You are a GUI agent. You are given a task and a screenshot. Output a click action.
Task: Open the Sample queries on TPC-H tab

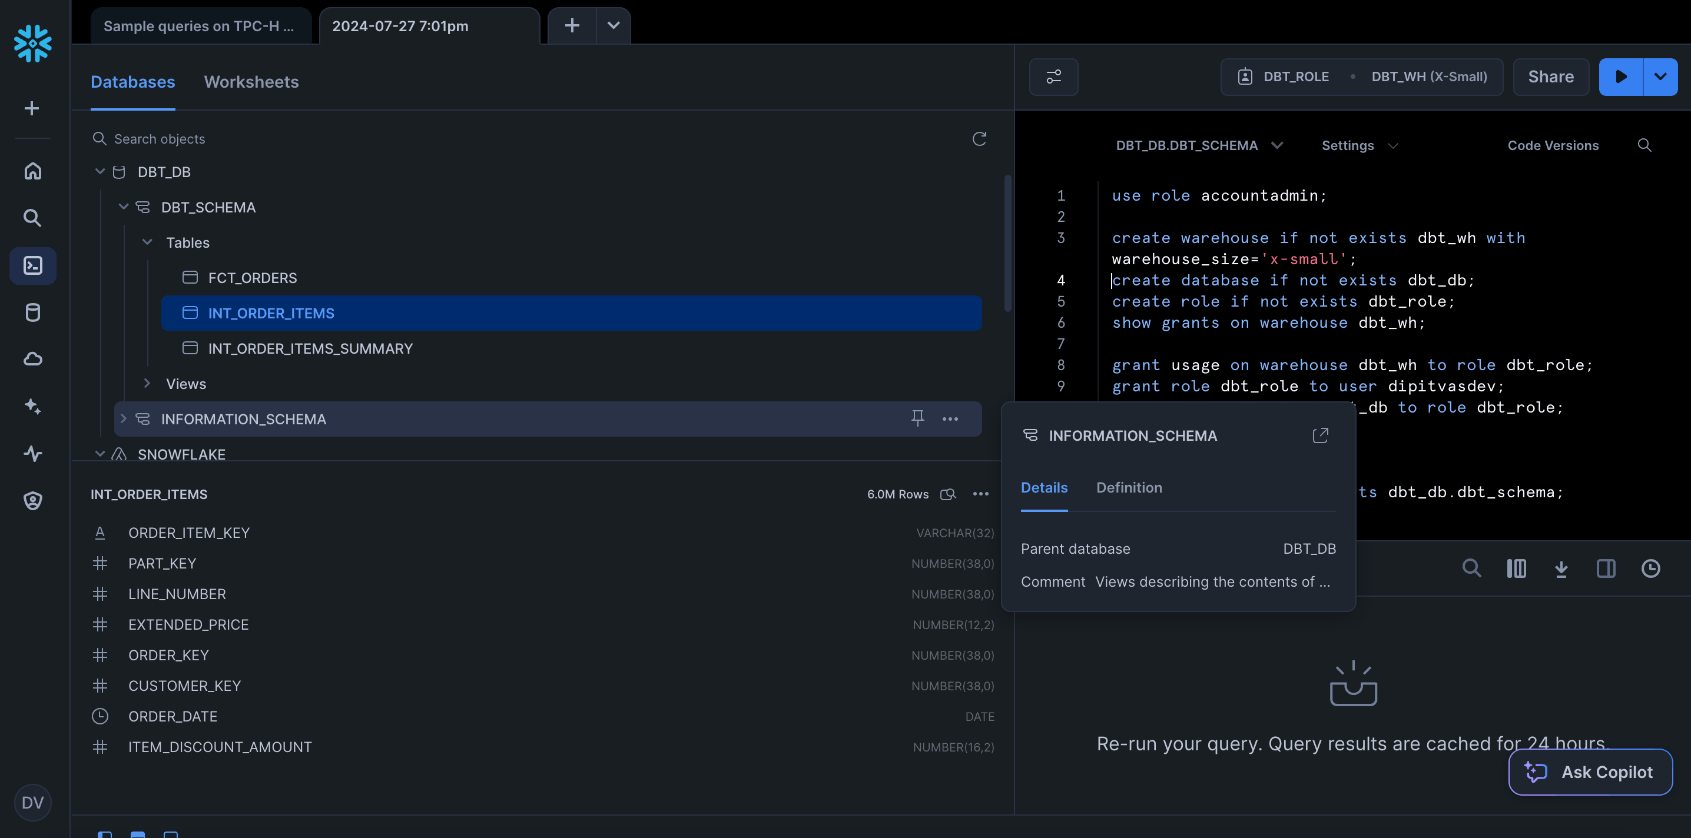(201, 26)
